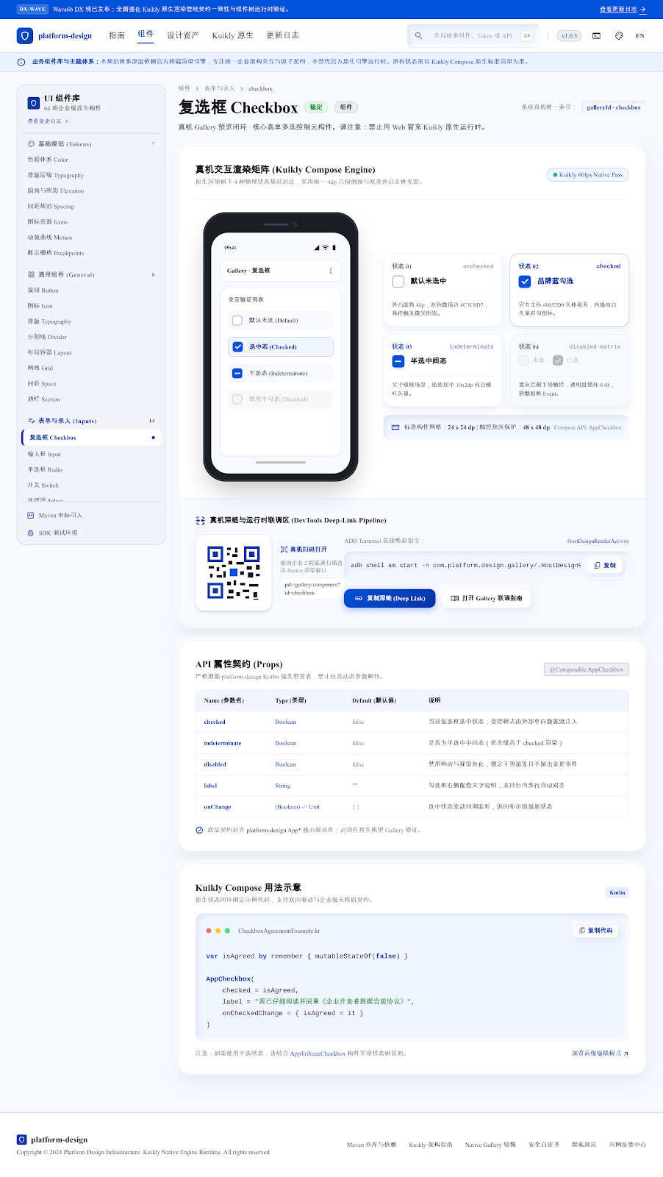The width and height of the screenshot is (663, 1177).
Task: Select 输入框 Input in the sidebar
Action: [91, 454]
